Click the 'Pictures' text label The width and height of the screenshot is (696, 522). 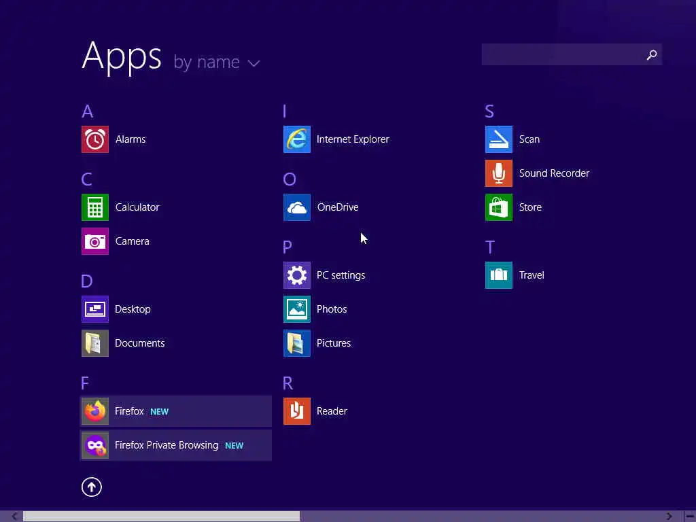334,343
